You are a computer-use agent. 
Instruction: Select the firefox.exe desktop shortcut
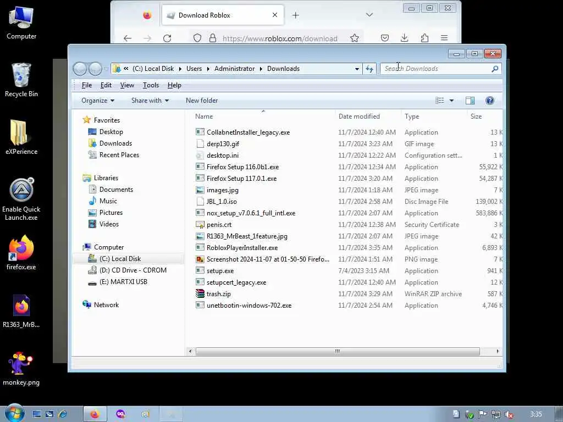pyautogui.click(x=21, y=253)
